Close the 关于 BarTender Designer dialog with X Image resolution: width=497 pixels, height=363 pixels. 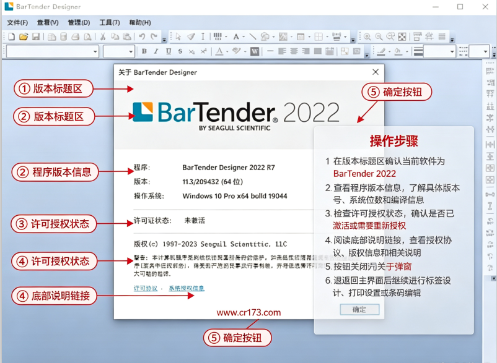tap(376, 72)
